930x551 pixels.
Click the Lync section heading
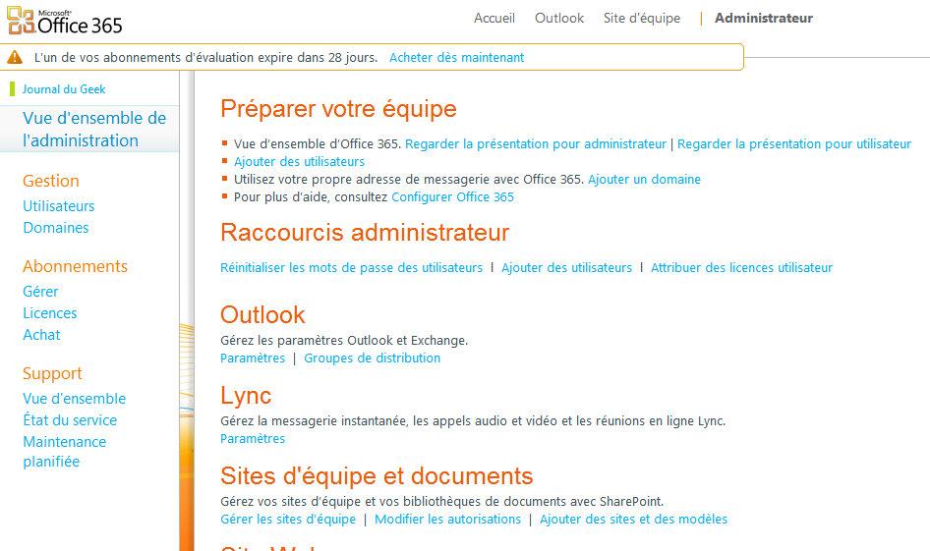point(246,396)
